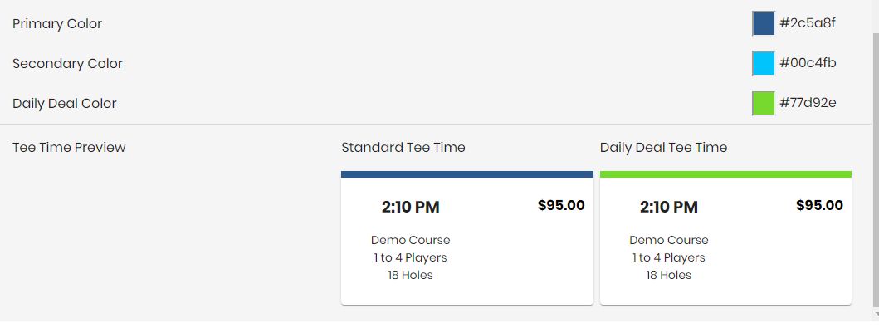Image resolution: width=879 pixels, height=328 pixels.
Task: Click the $95.00 price in daily deal card
Action: [x=819, y=205]
